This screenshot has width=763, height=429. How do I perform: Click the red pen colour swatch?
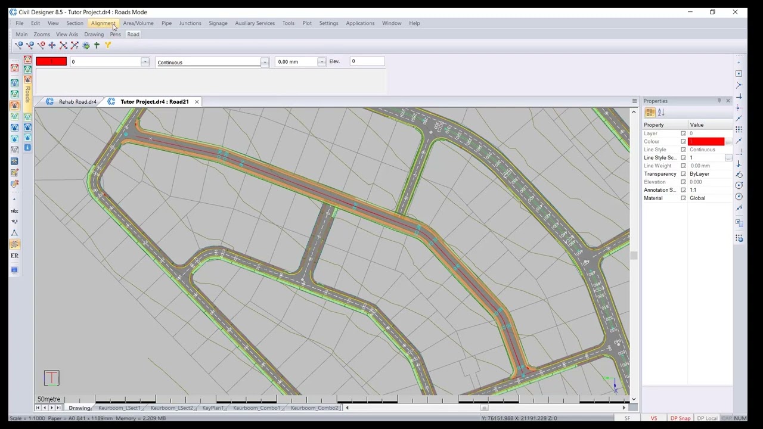(x=51, y=61)
